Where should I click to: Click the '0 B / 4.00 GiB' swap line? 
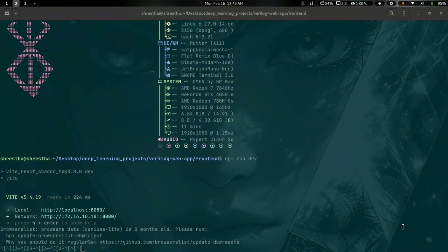(x=207, y=120)
